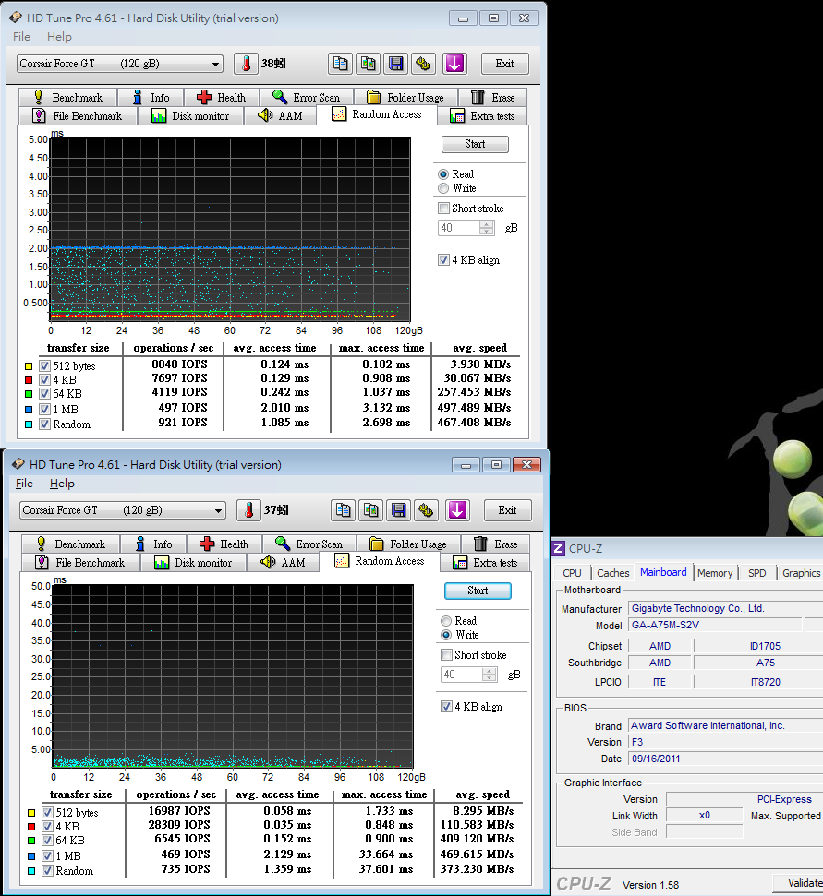Viewport: 823px width, 896px height.
Task: Open Extra tests tab in bottom HD Tune window
Action: [x=485, y=562]
